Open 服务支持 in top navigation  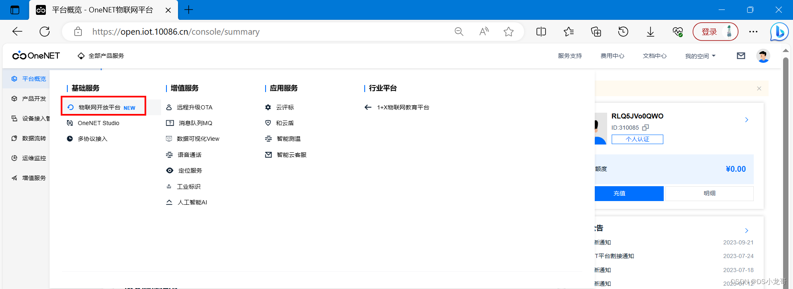pos(570,56)
